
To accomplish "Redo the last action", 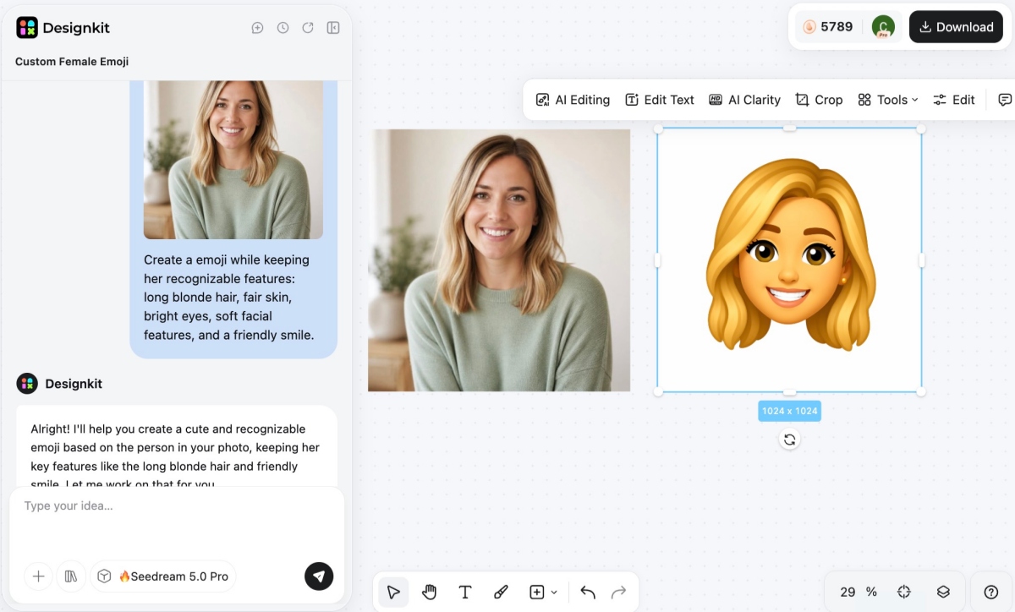I will pyautogui.click(x=618, y=593).
